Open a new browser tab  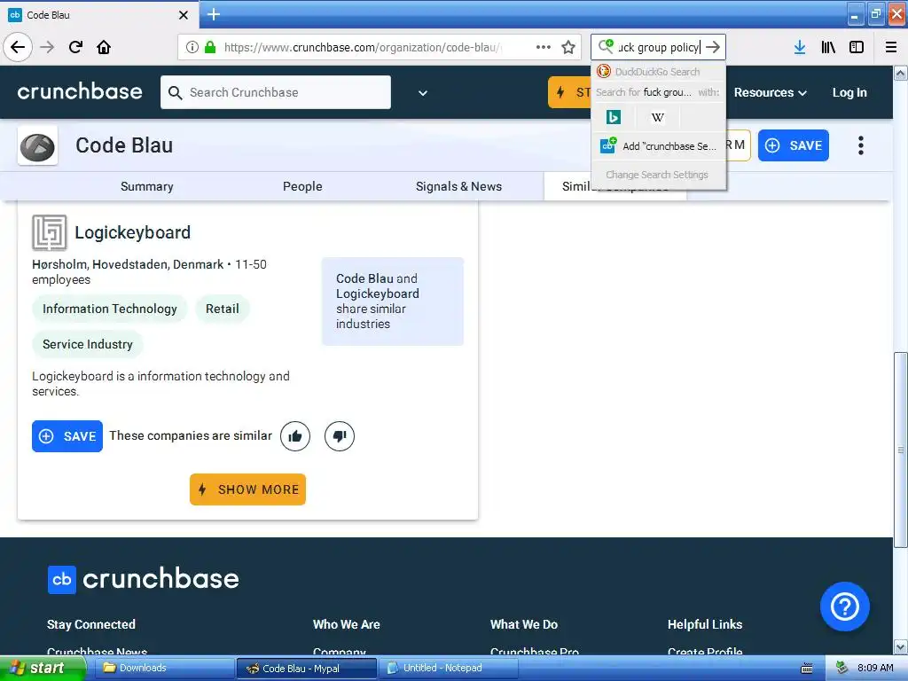coord(213,14)
